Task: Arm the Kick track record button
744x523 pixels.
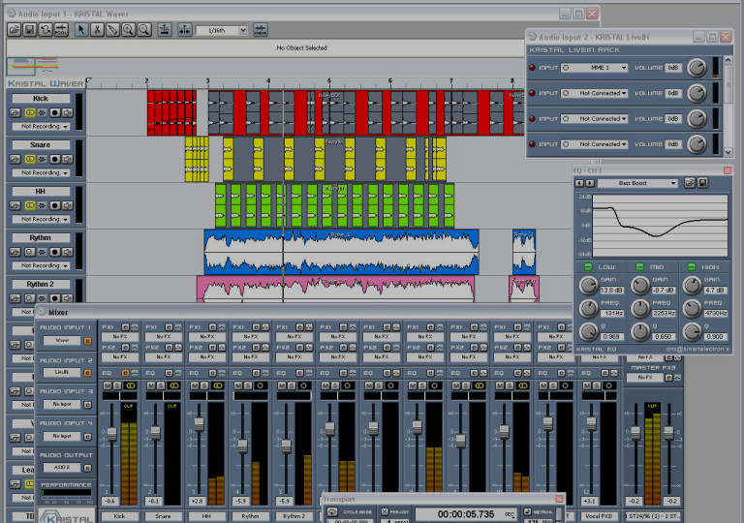Action: coord(55,112)
